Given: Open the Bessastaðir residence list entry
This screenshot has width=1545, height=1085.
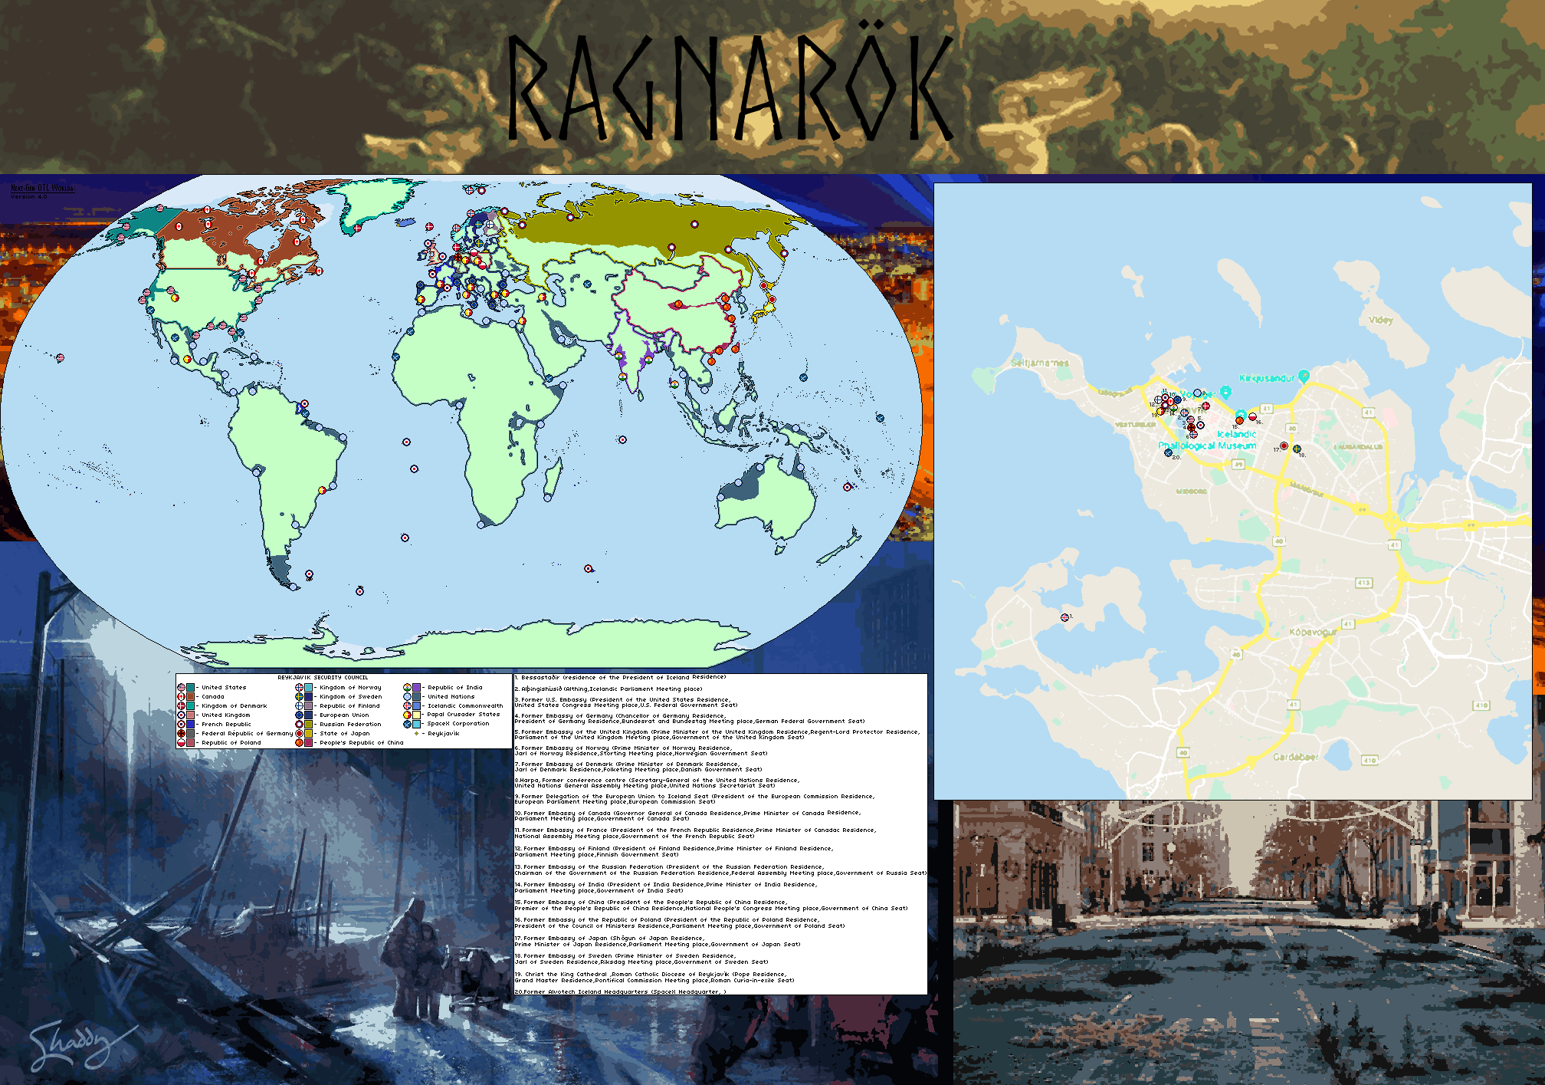Looking at the screenshot, I should point(621,678).
